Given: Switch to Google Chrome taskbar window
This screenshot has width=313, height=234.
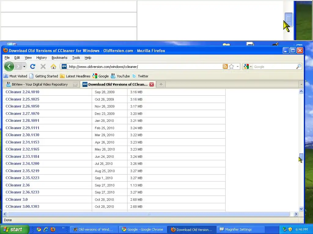Looking at the screenshot, I should [143, 229].
